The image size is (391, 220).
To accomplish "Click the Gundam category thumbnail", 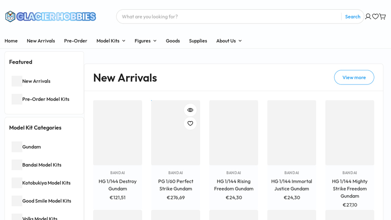I will click(17, 147).
